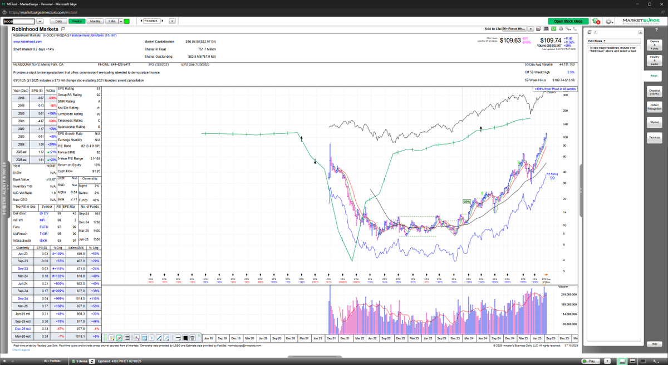Open the Industry & Sector side tab

655,59
